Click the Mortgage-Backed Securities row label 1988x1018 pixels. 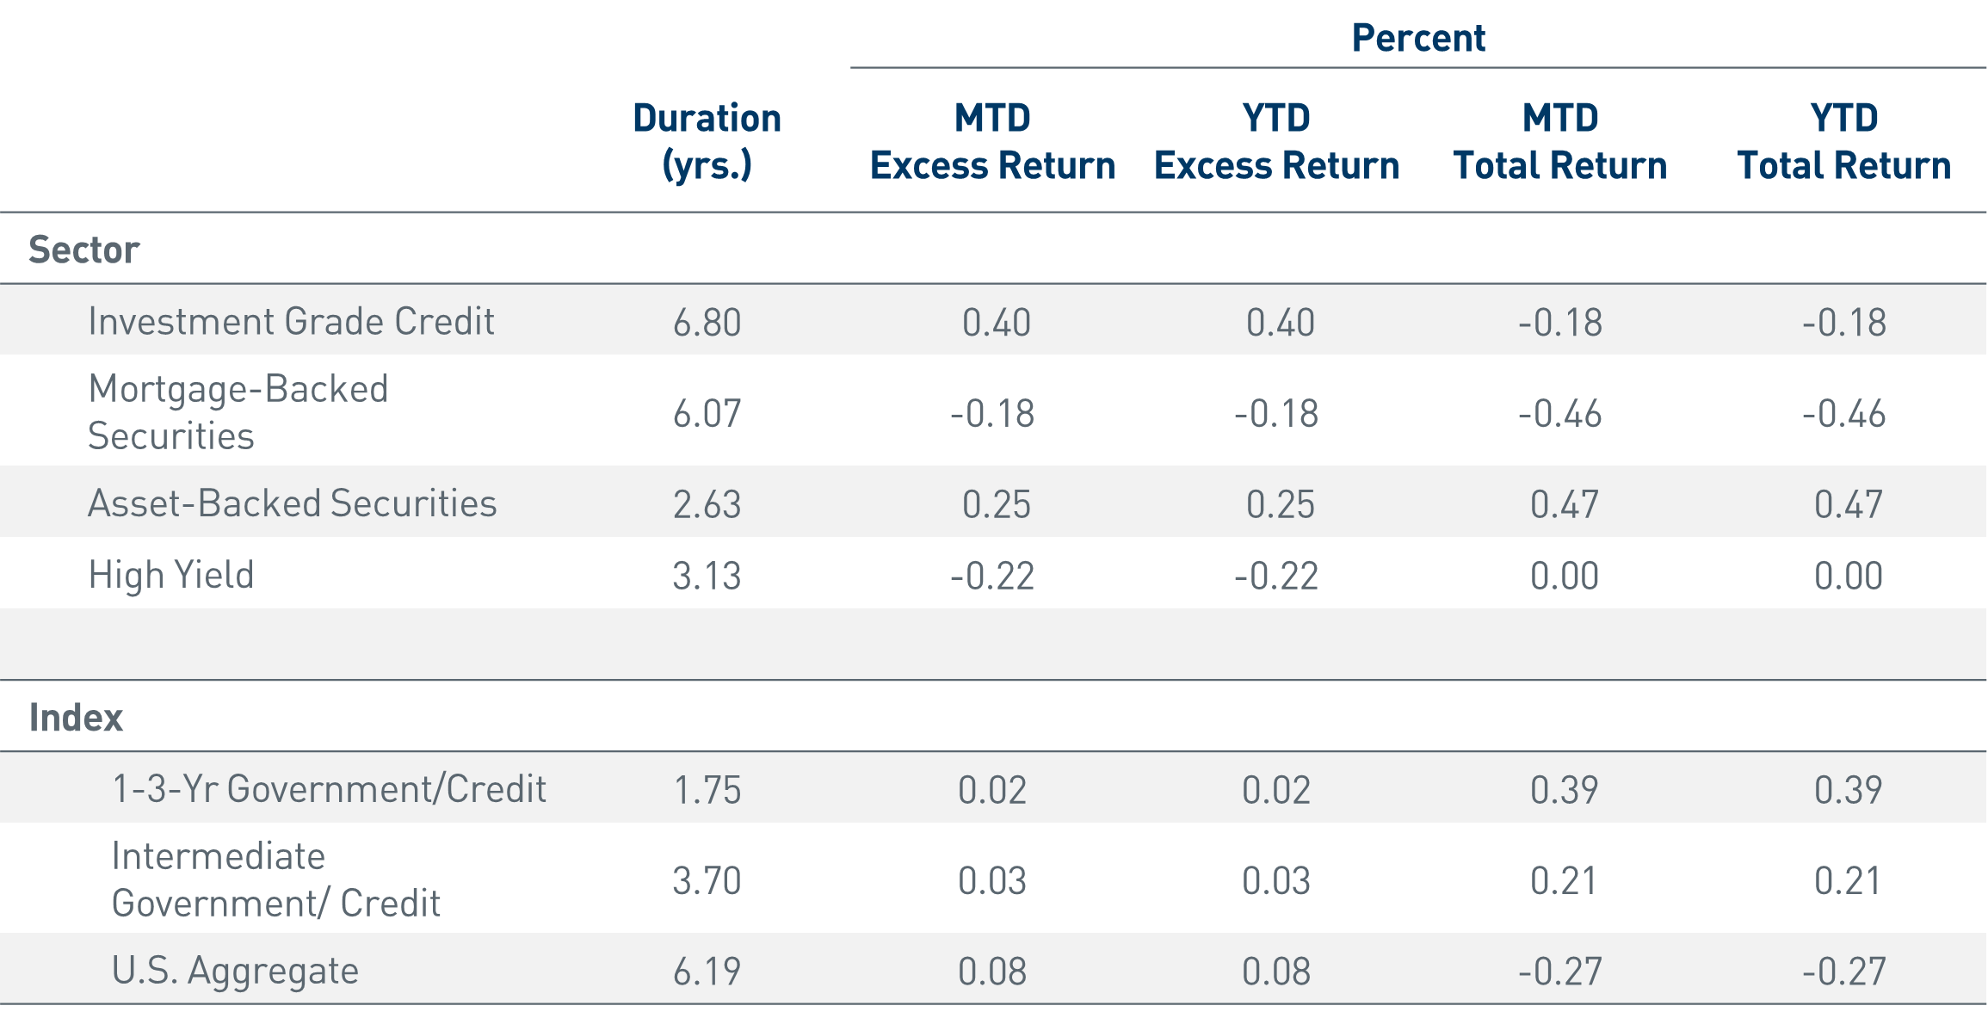(x=238, y=412)
